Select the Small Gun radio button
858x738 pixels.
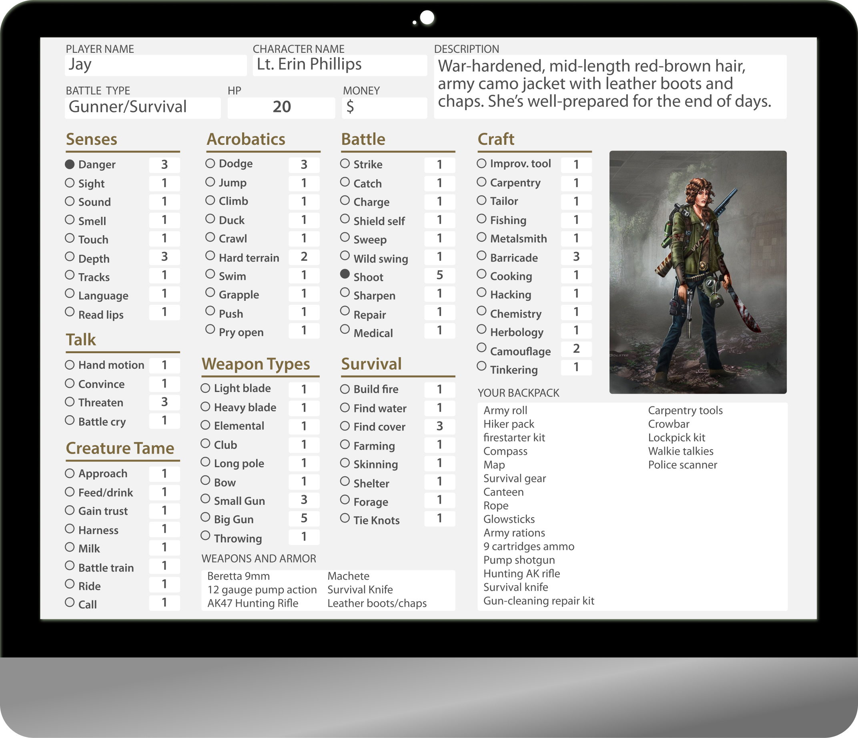[x=205, y=499]
